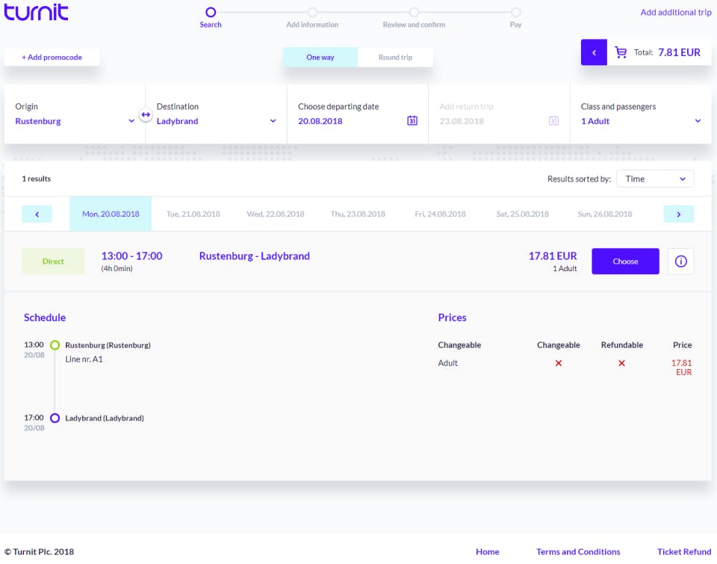Open the shopping cart icon

pos(622,52)
